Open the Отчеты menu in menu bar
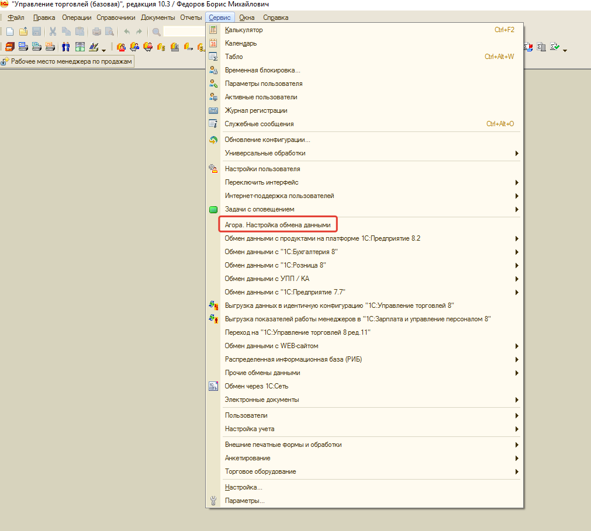 coord(191,18)
